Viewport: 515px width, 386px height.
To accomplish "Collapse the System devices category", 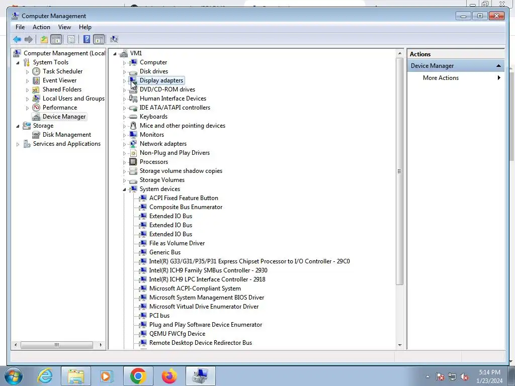I will pos(125,189).
